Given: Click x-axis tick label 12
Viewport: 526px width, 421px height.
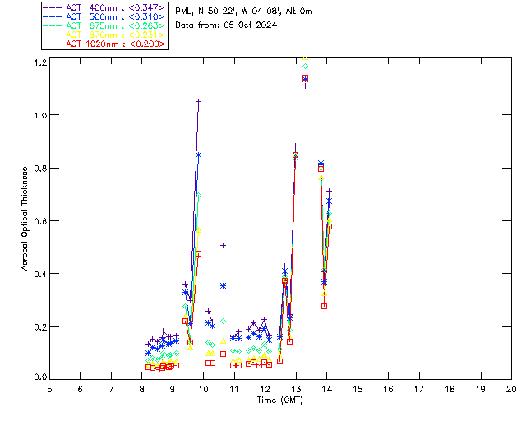Looking at the screenshot, I should (265, 389).
